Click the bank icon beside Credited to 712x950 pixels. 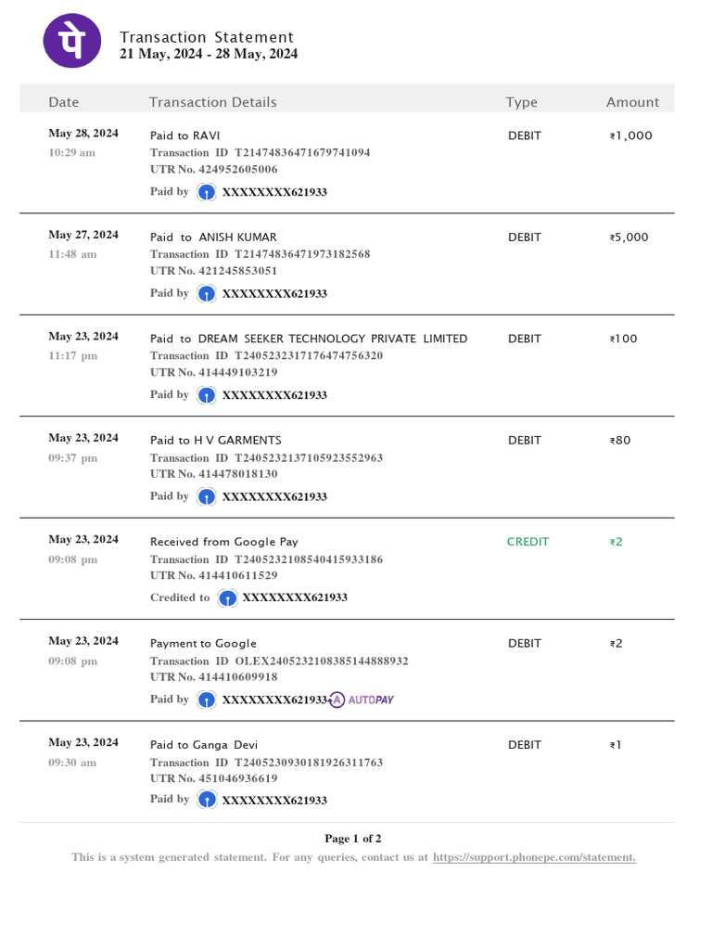click(227, 598)
